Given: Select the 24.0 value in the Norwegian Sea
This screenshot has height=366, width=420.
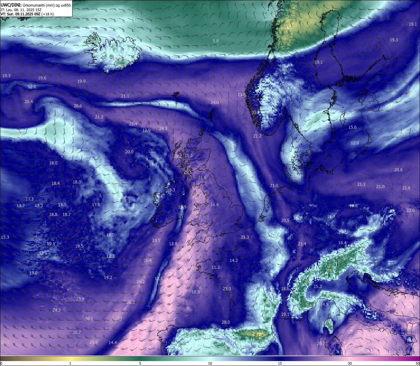Looking at the screenshot, I should 215,102.
